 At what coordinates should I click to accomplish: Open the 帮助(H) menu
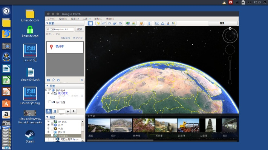110,19
